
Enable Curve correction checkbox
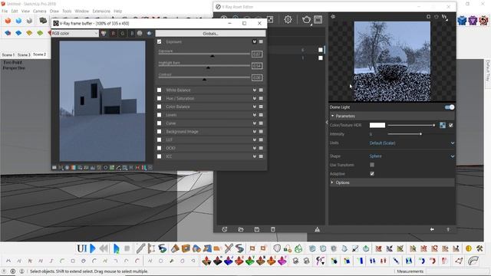[159, 123]
